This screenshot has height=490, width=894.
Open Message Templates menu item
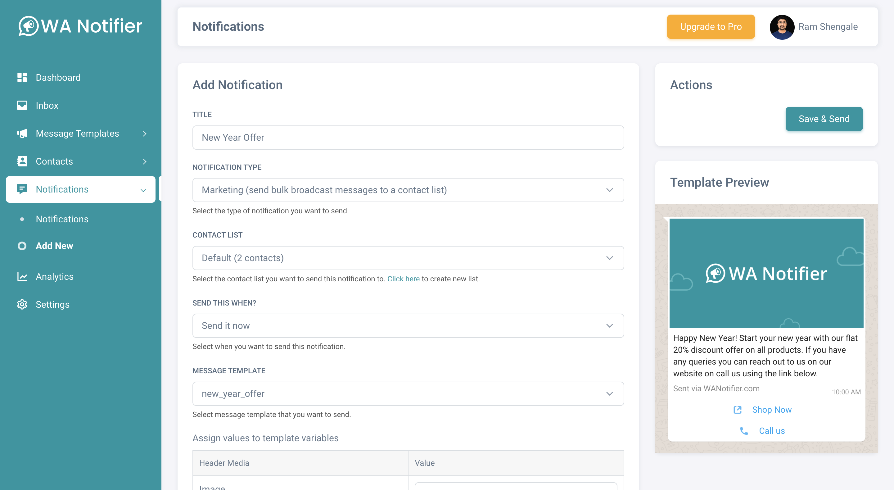(77, 133)
